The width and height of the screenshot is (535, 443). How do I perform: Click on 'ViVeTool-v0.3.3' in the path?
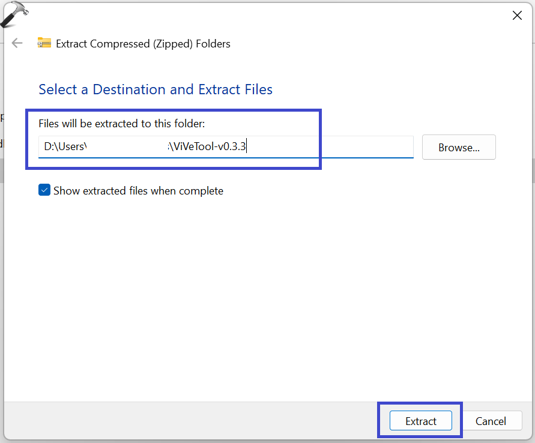tap(210, 146)
